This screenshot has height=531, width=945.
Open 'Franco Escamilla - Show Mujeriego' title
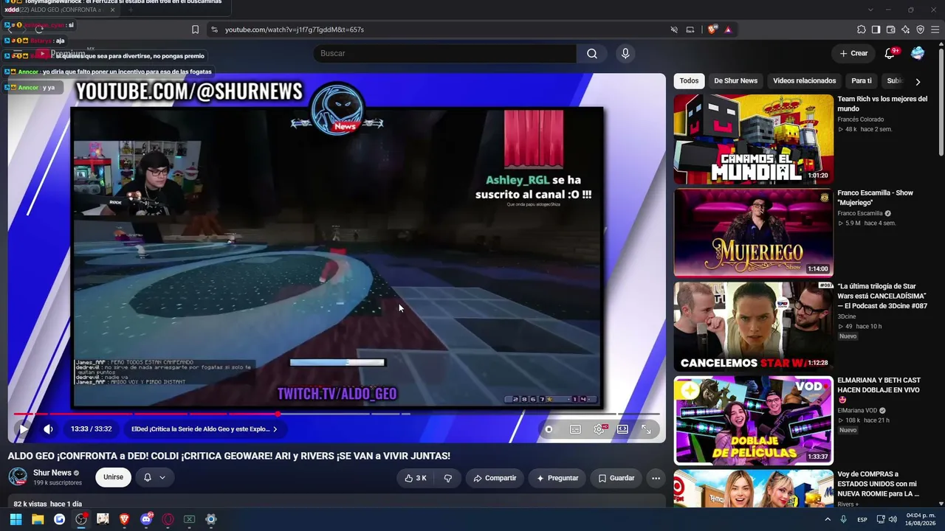pyautogui.click(x=875, y=198)
